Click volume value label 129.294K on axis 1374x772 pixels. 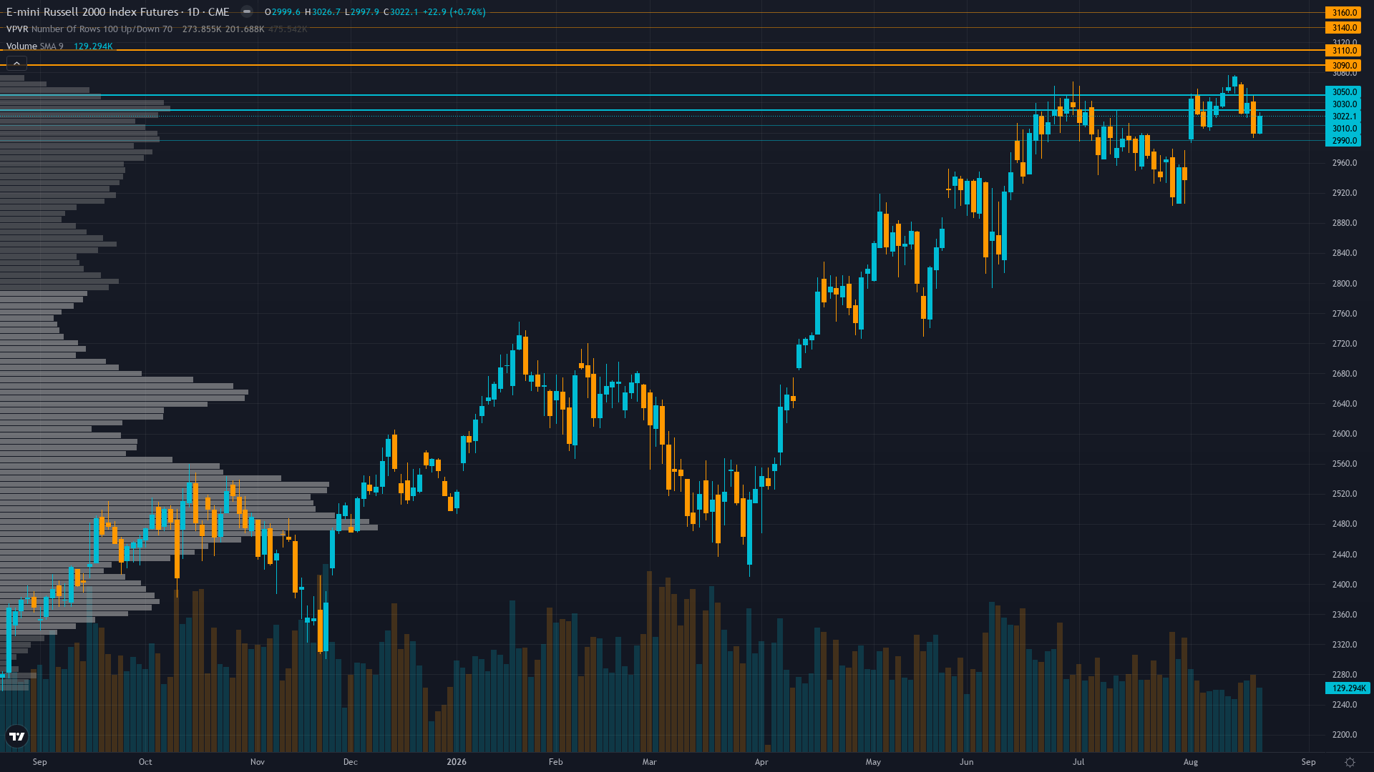(x=1348, y=688)
